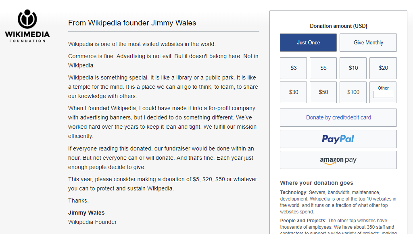Click the Other amount input box
Image resolution: width=413 pixels, height=234 pixels.
(x=383, y=94)
